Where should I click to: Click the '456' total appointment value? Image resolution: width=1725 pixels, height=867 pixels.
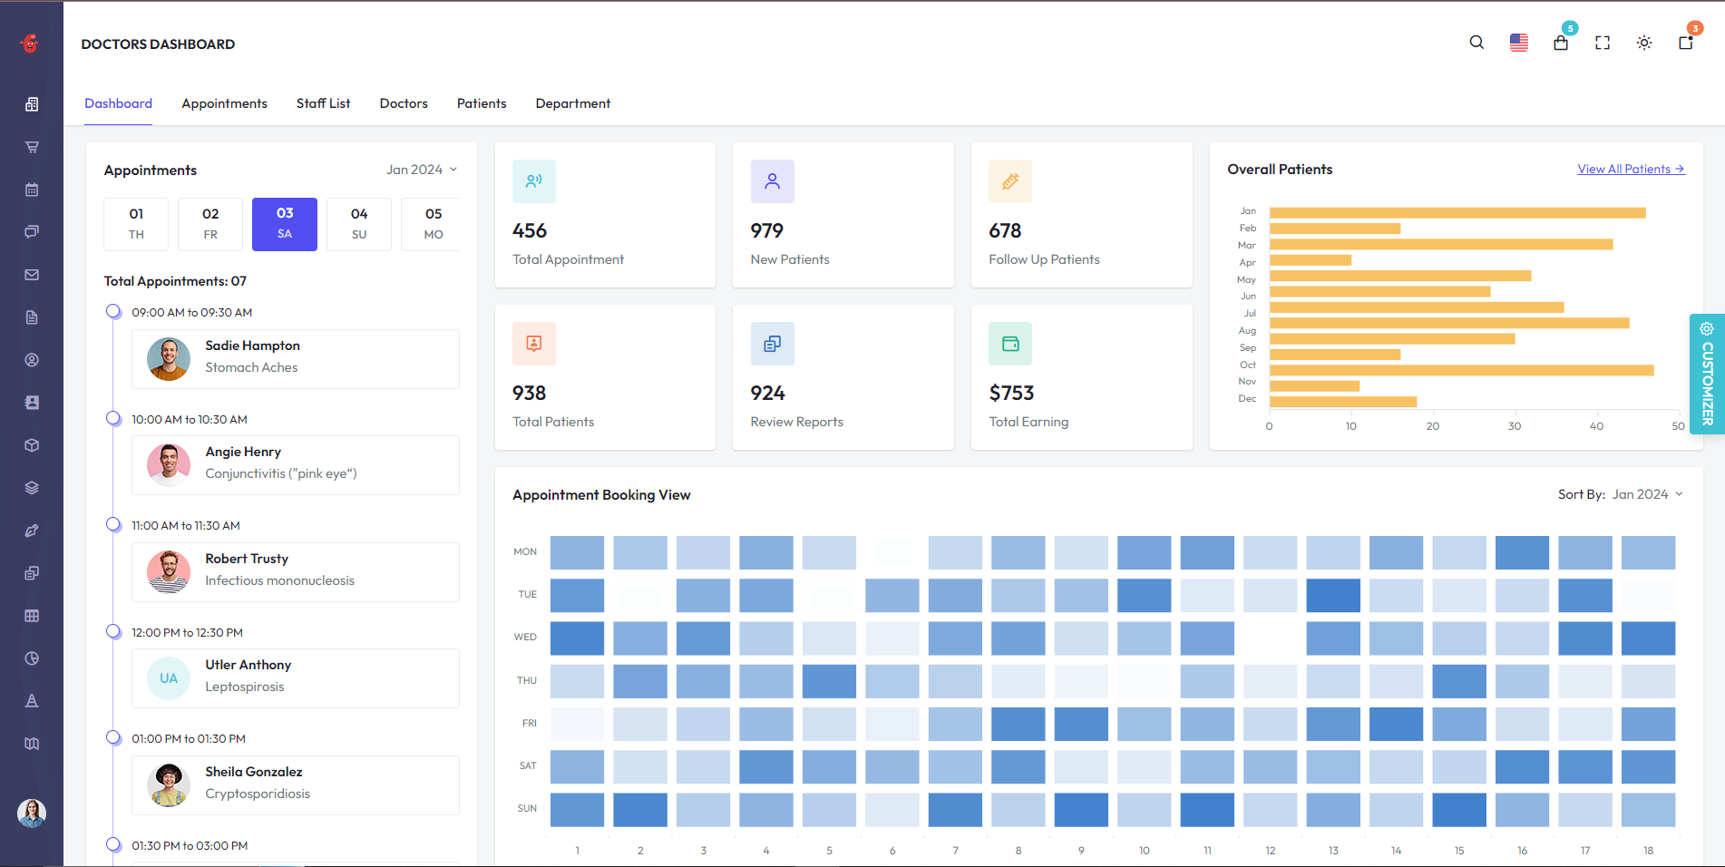point(530,231)
